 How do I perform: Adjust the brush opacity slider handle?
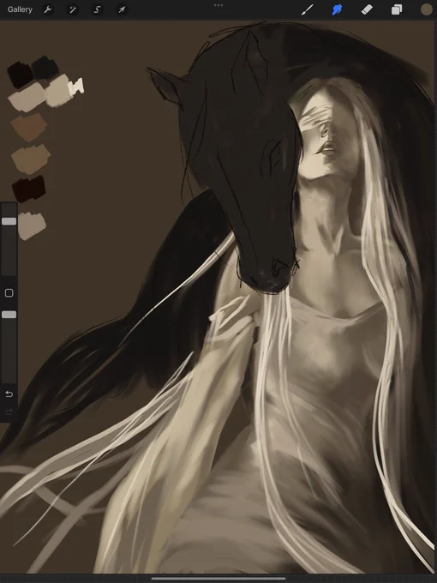[x=9, y=315]
